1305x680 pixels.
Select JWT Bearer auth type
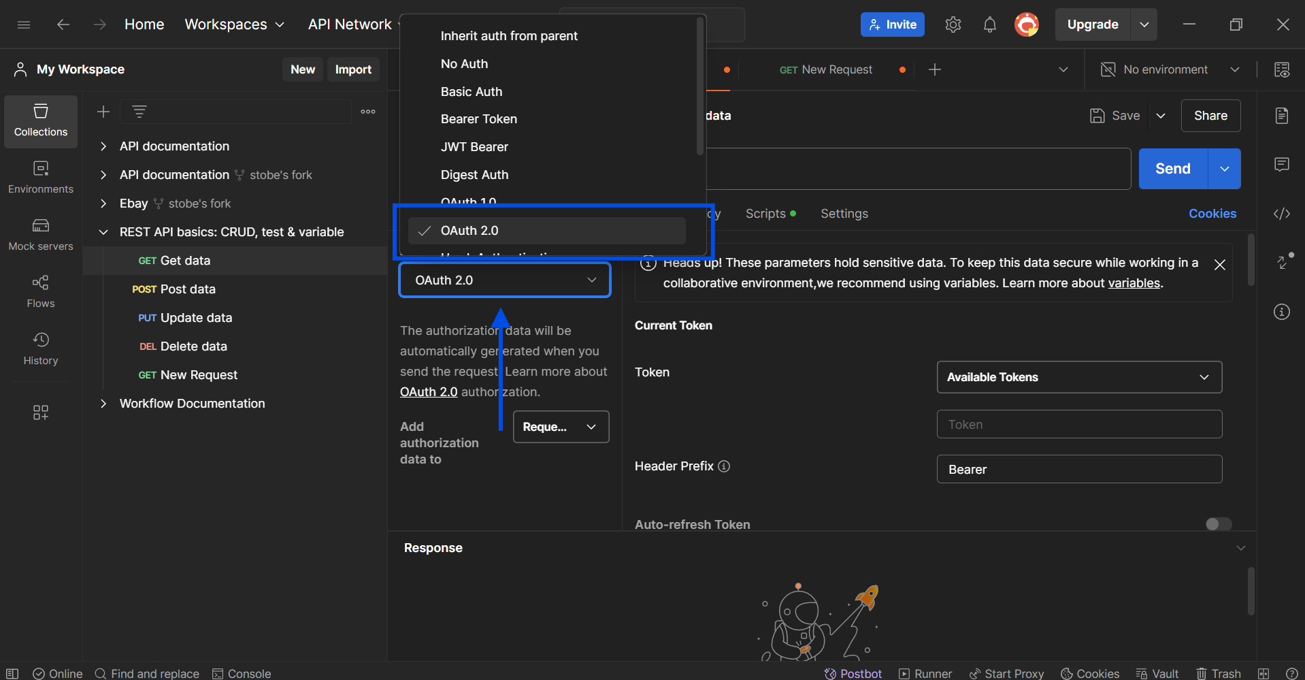pyautogui.click(x=474, y=147)
